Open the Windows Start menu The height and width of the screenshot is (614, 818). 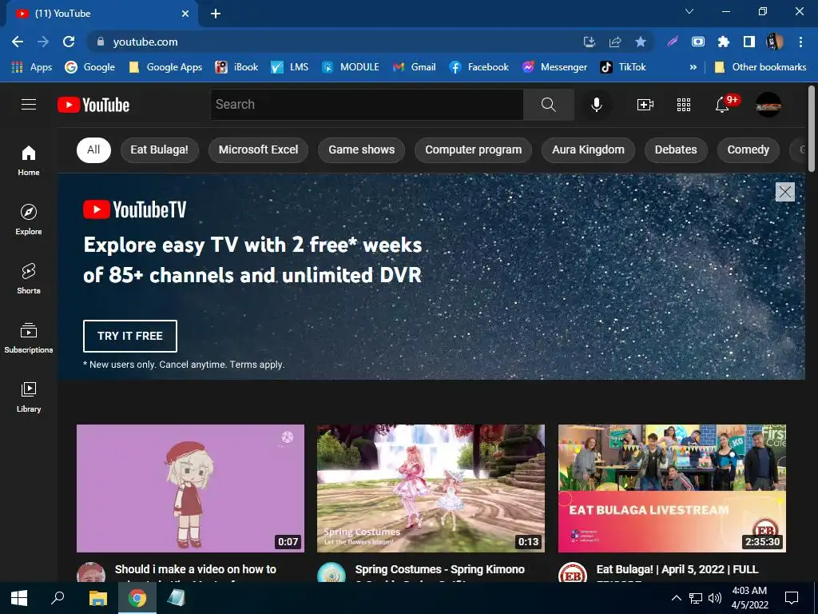point(19,598)
